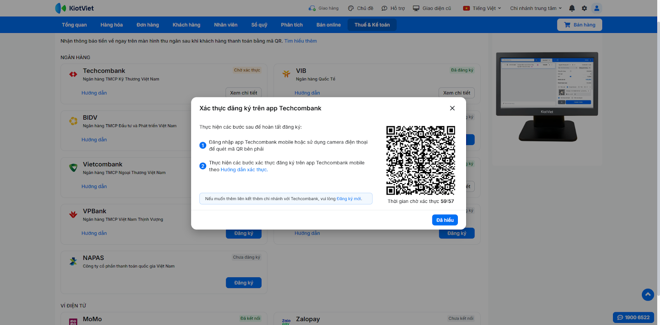660x325 pixels.
Task: Click the Chờ xác thực status badge
Action: click(x=247, y=70)
